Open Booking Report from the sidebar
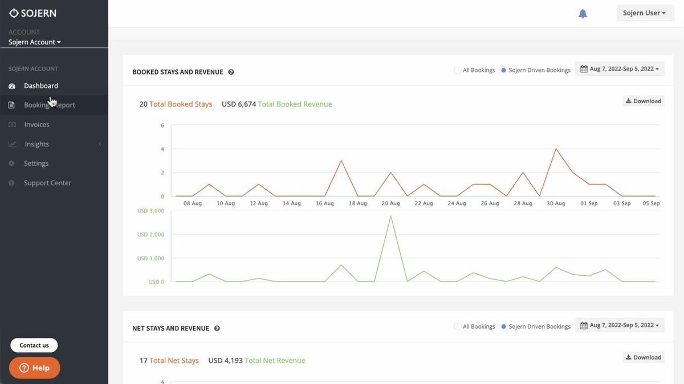This screenshot has width=684, height=384. tap(49, 105)
